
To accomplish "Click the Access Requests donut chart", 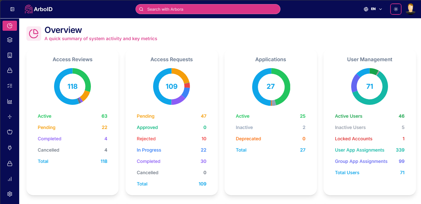I will (171, 86).
